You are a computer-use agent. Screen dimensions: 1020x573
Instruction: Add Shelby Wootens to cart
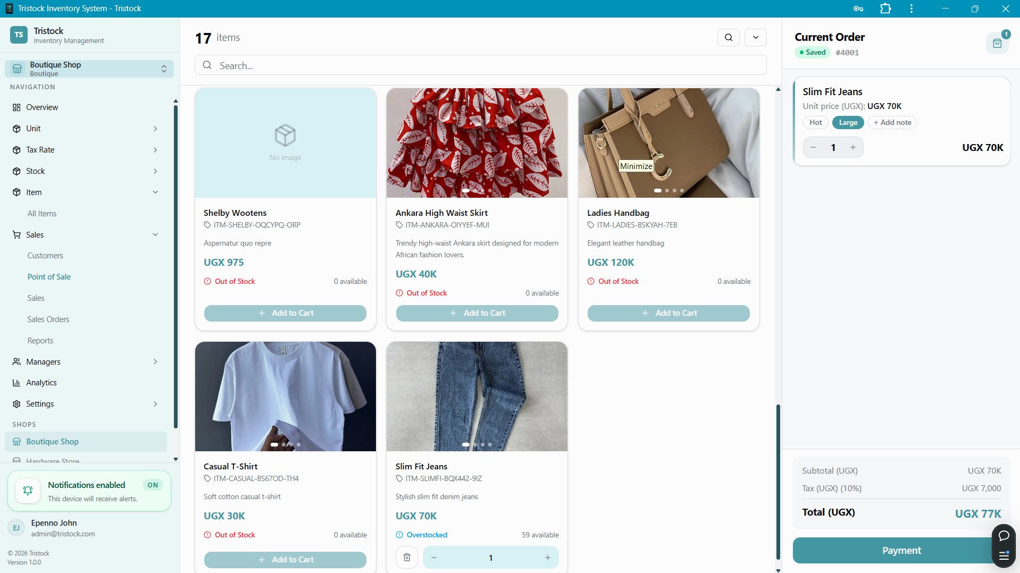(x=285, y=313)
